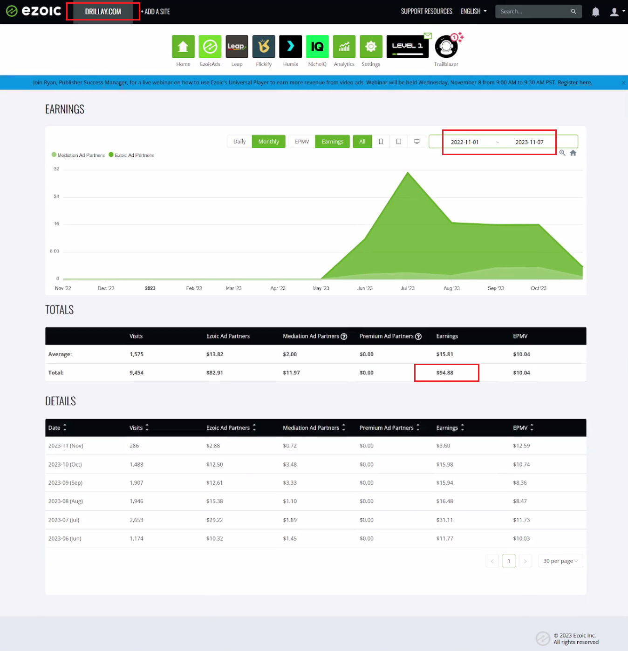Click the 2023-07 (Jul) row date
The width and height of the screenshot is (628, 651).
(x=64, y=520)
